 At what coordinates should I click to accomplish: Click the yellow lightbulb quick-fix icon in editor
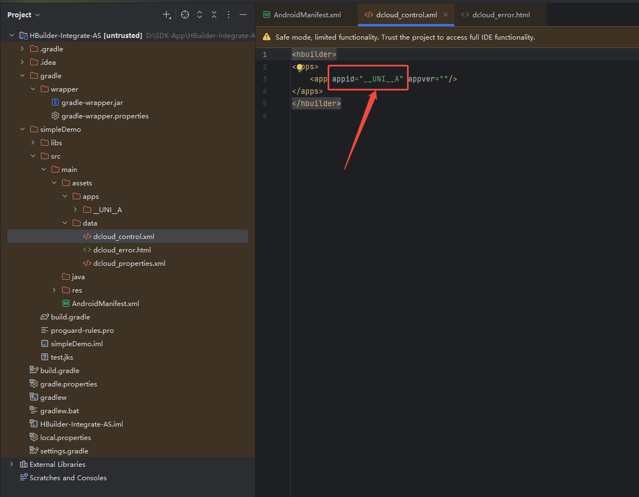300,67
